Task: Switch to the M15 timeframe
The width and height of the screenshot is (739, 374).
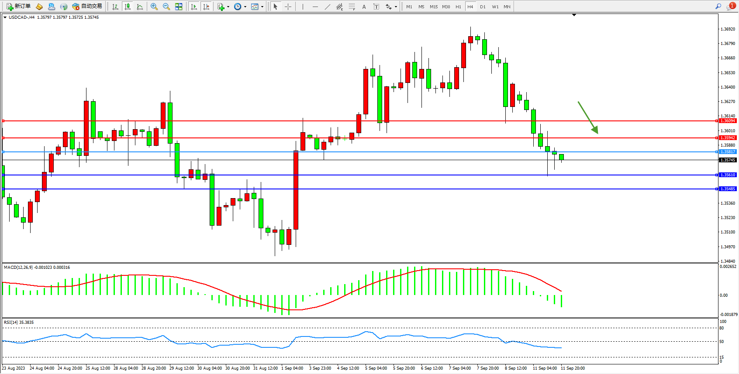Action: click(x=433, y=7)
